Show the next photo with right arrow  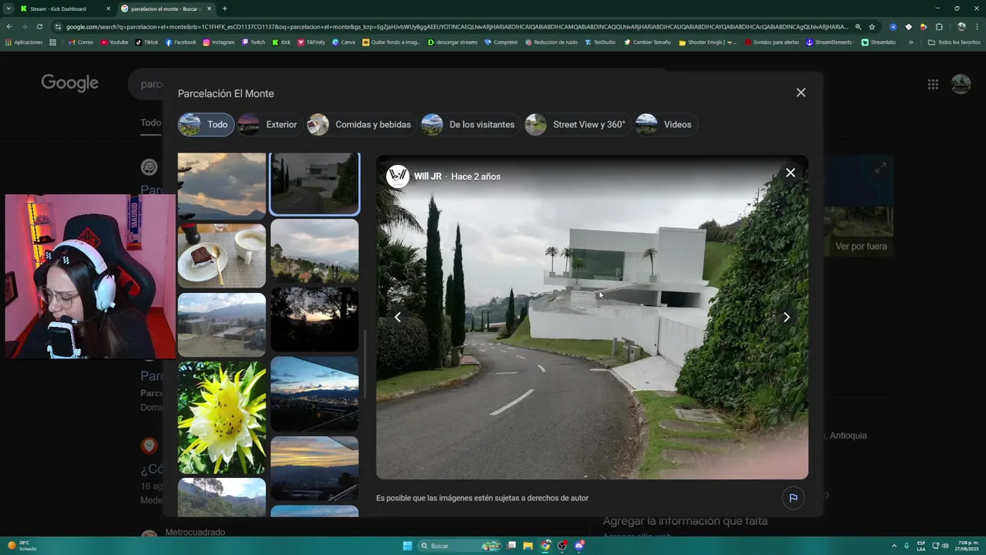[786, 317]
